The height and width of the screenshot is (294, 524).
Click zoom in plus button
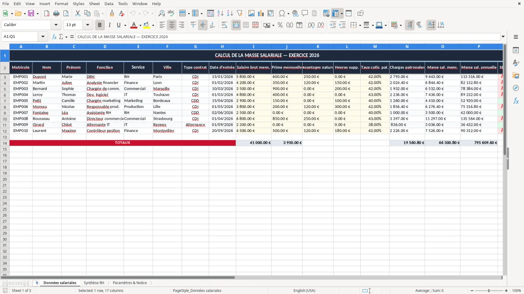(x=507, y=291)
